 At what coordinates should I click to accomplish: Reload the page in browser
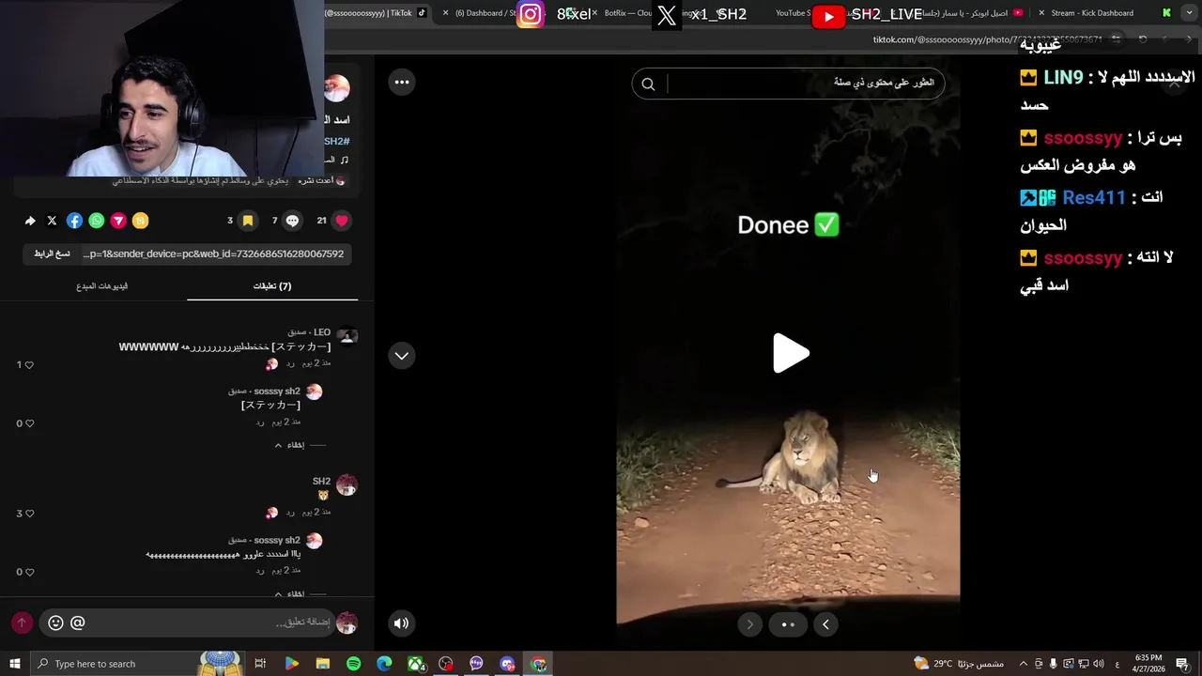click(1143, 39)
